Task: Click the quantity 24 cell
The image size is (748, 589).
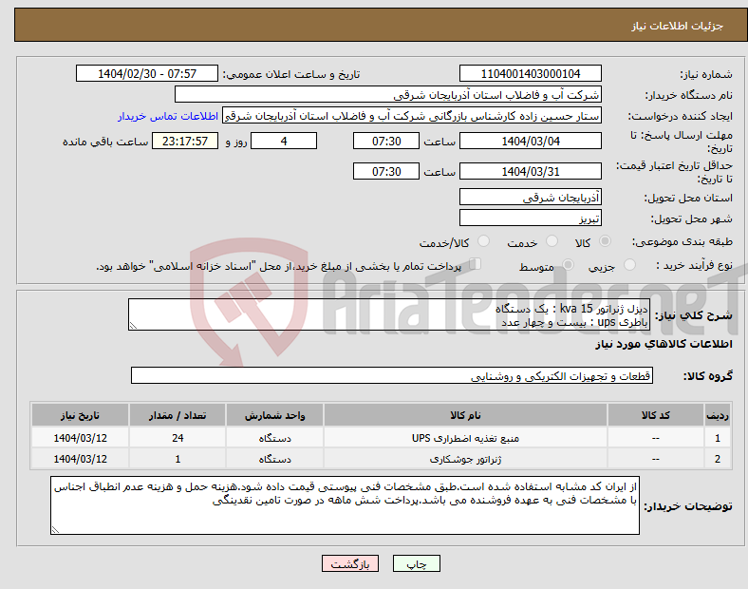Action: tap(178, 438)
